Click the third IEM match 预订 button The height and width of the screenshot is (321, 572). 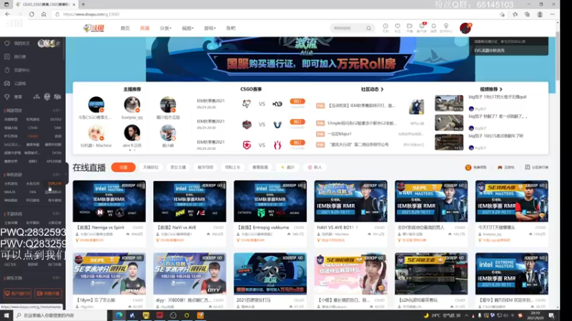pos(297,143)
